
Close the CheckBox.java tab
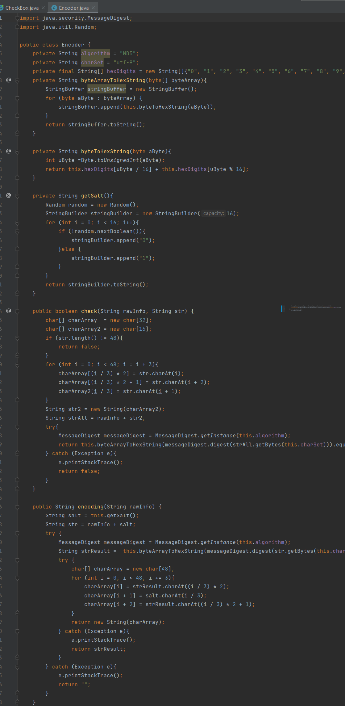pos(43,8)
